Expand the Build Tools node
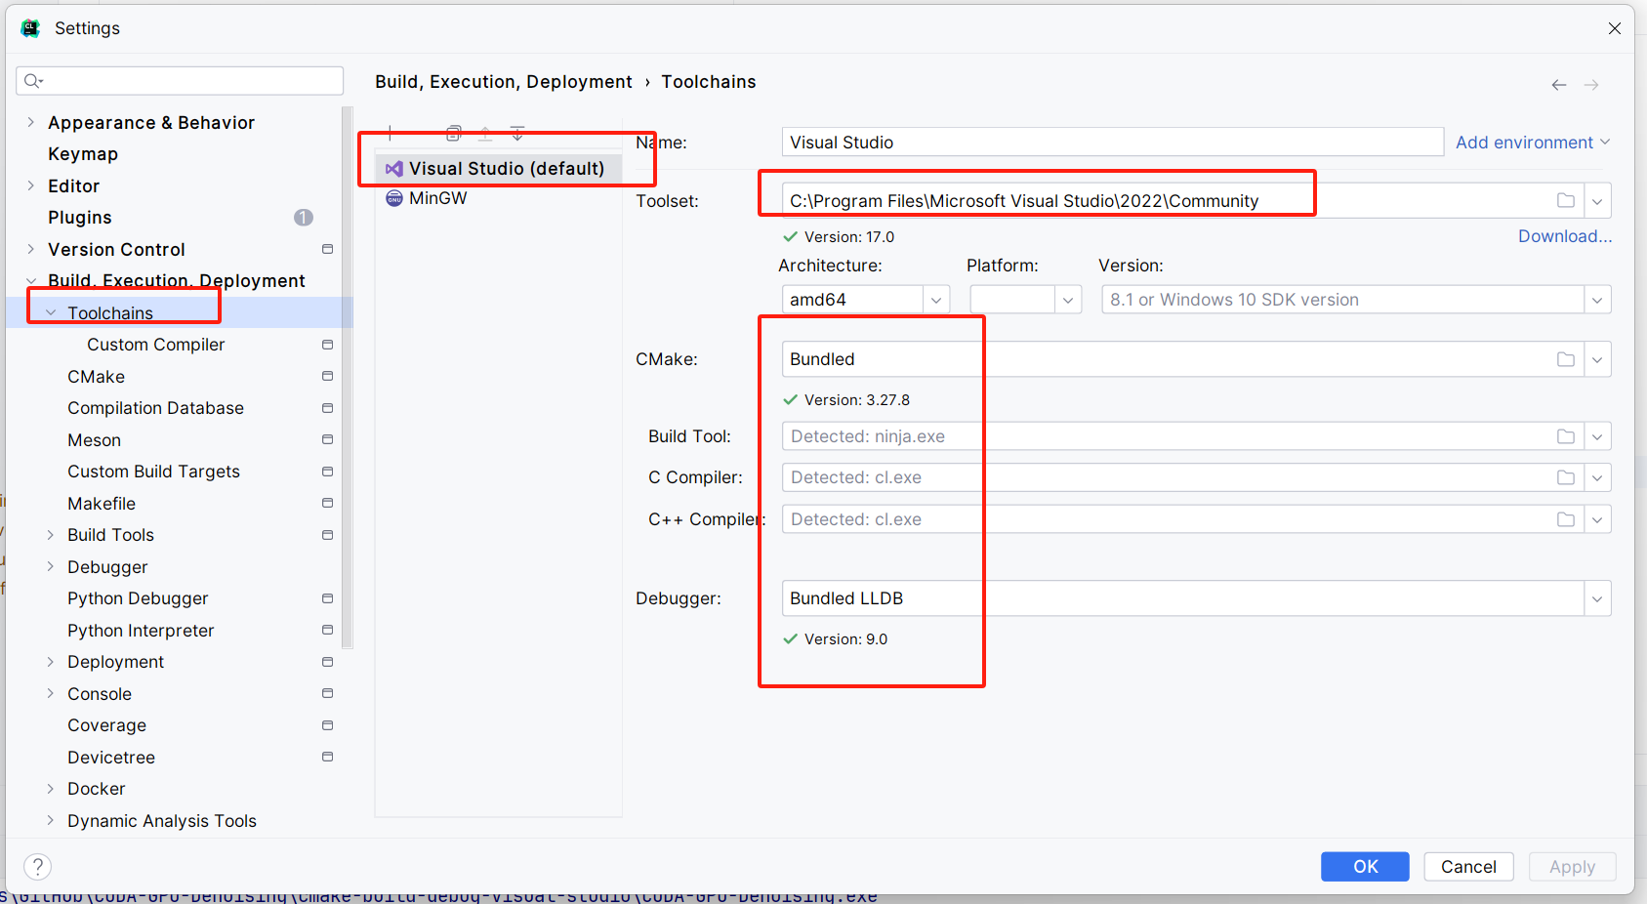The height and width of the screenshot is (904, 1647). point(50,535)
